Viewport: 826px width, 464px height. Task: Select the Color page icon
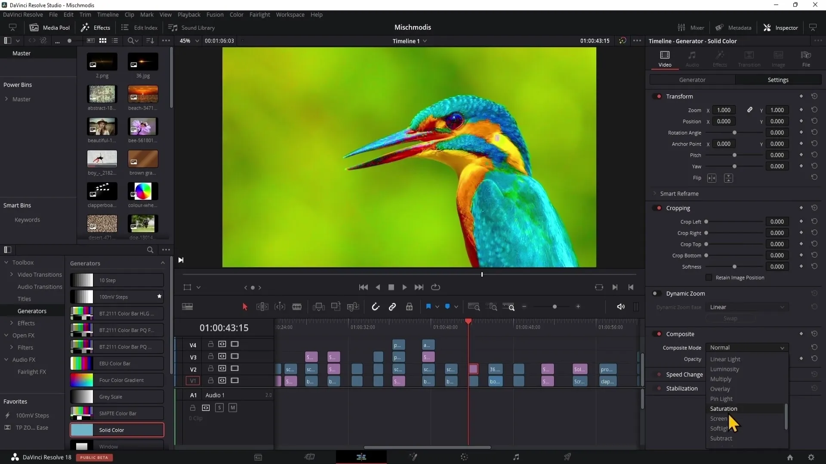coord(464,457)
